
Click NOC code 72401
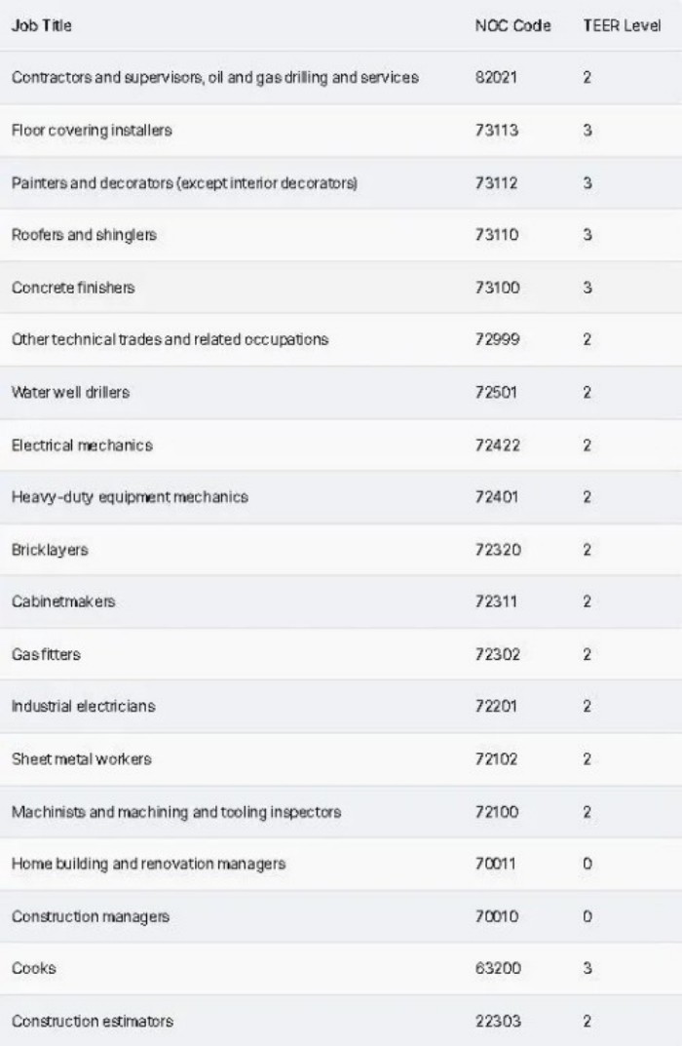click(x=492, y=497)
